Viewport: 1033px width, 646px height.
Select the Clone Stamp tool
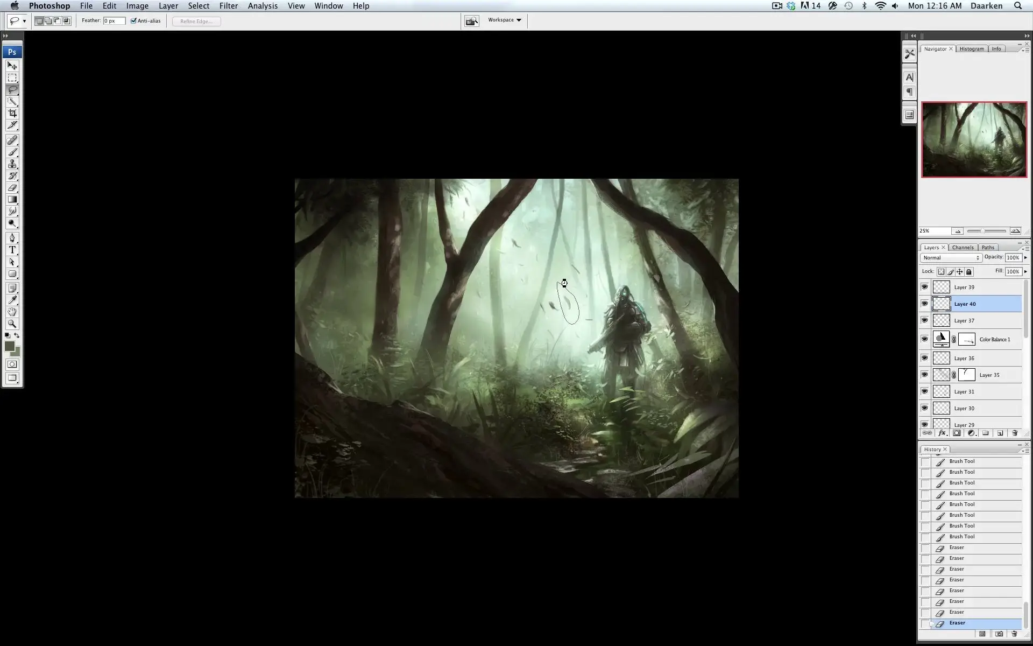[12, 164]
